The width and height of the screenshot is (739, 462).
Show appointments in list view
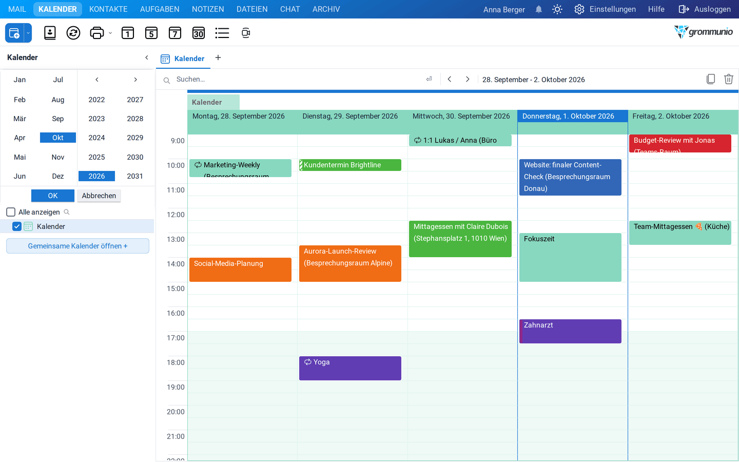pos(222,33)
